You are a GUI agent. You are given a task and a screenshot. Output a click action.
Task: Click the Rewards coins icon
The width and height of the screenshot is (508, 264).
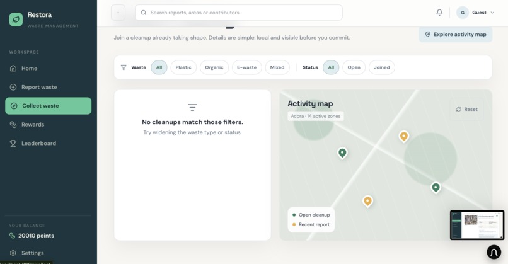pos(13,125)
